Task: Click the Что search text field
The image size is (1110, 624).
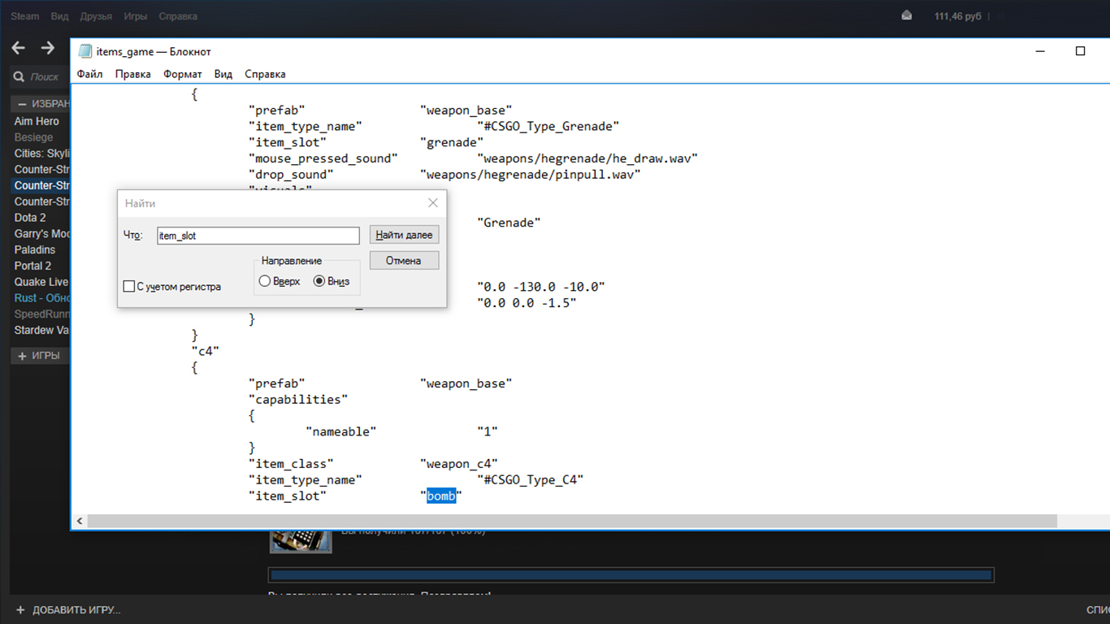Action: coord(258,236)
